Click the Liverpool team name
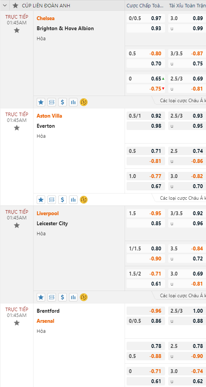 48,213
